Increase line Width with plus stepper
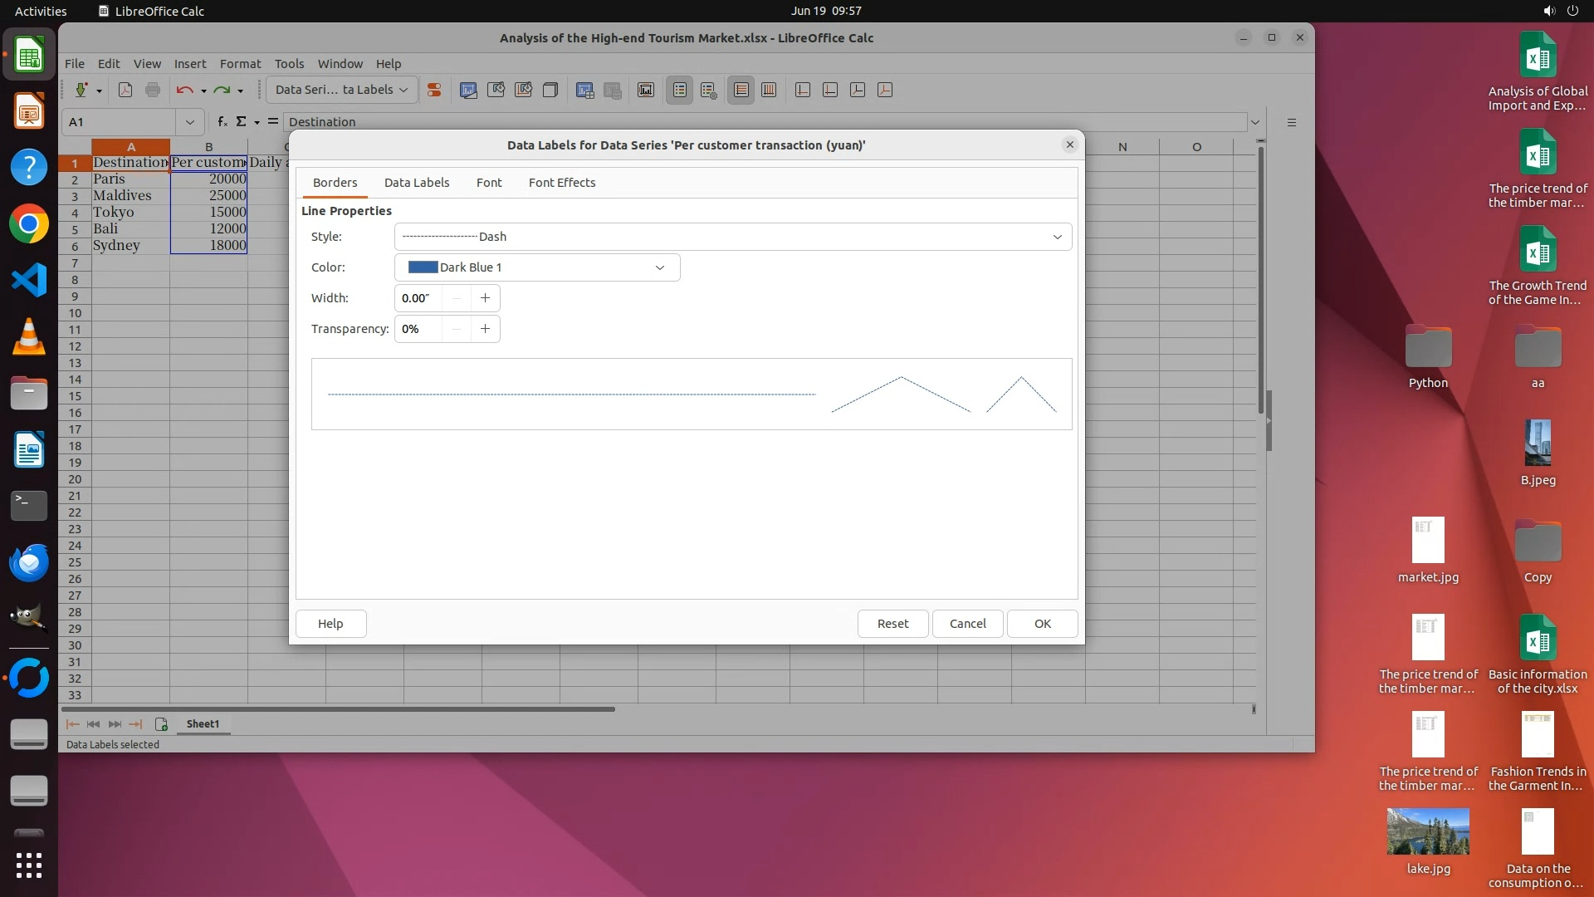This screenshot has height=897, width=1594. 485,298
